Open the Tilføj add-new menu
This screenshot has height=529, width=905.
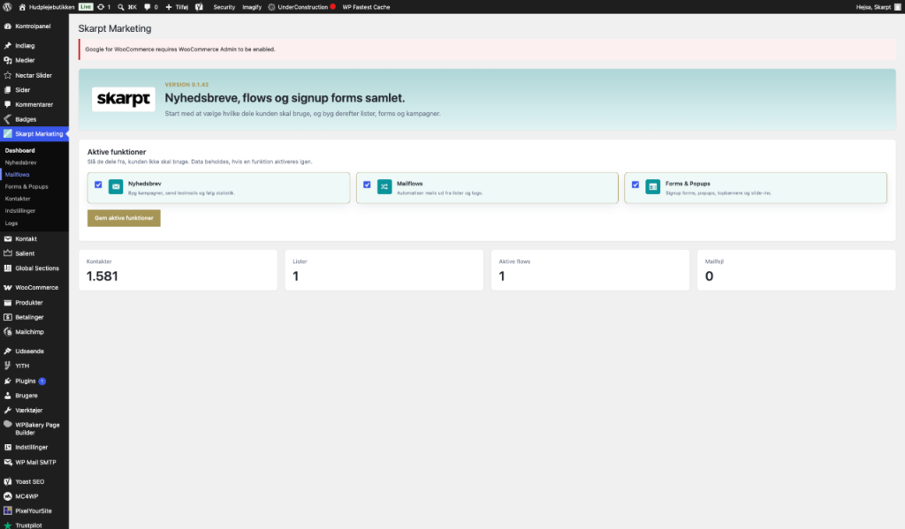click(x=177, y=7)
